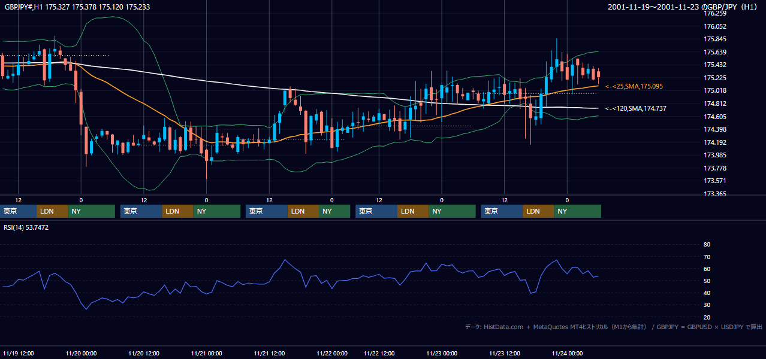Select the 11/20 00:00 time axis label
The image size is (766, 359).
pos(81,354)
